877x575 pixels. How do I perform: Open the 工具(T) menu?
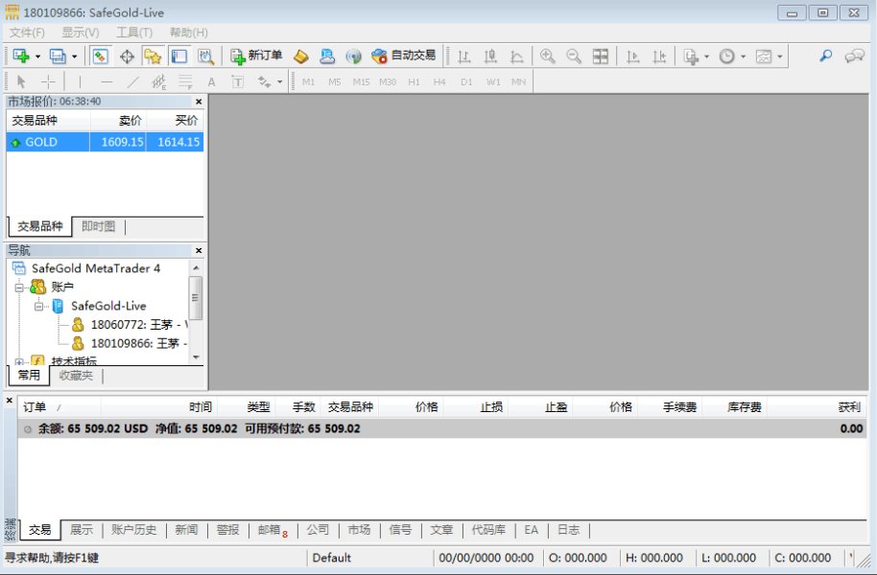coord(134,33)
